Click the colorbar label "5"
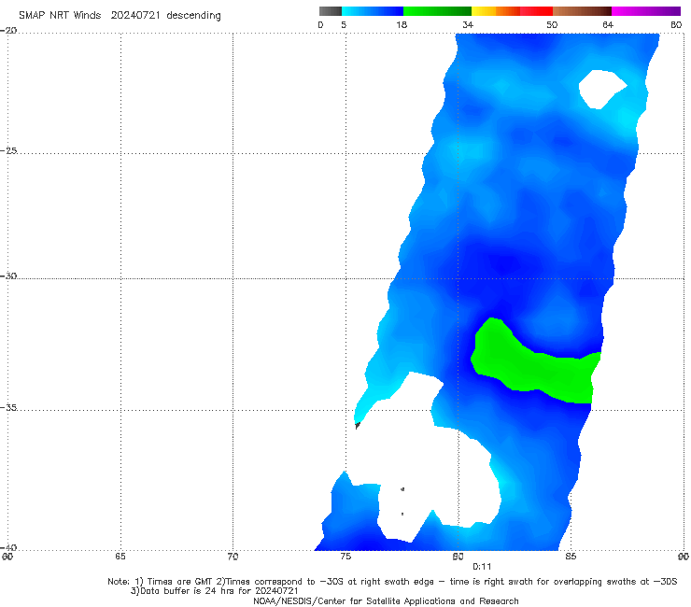Screen dimensions: 691x607 pyautogui.click(x=344, y=24)
